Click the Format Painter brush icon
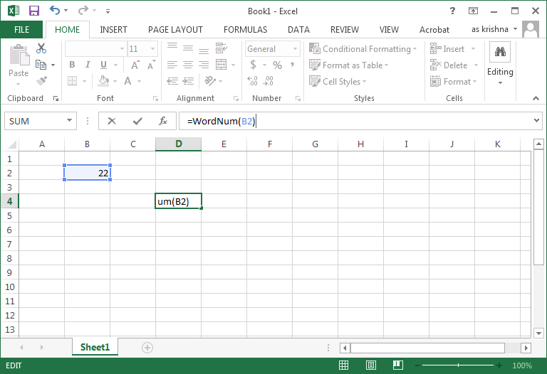 click(41, 81)
